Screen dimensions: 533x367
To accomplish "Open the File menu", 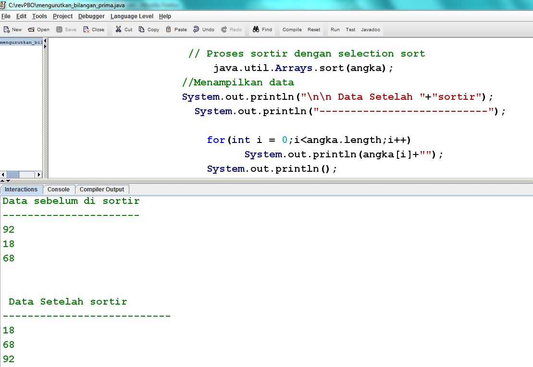I will (6, 16).
